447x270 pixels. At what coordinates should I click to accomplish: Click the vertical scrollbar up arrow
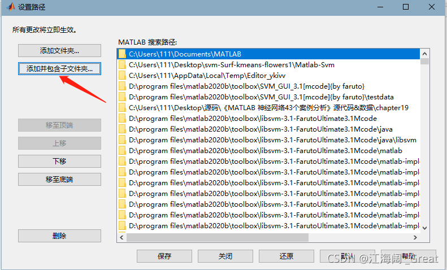click(x=425, y=54)
